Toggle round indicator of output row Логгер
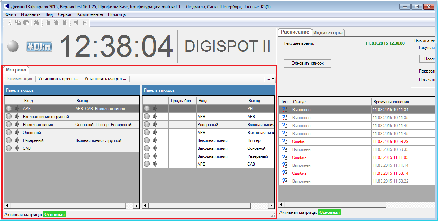Viewport: 438px width, 221px height. [x=147, y=140]
